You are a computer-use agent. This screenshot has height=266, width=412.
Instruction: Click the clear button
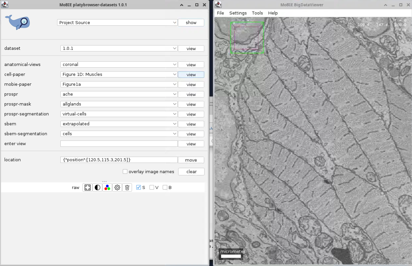coord(191,172)
